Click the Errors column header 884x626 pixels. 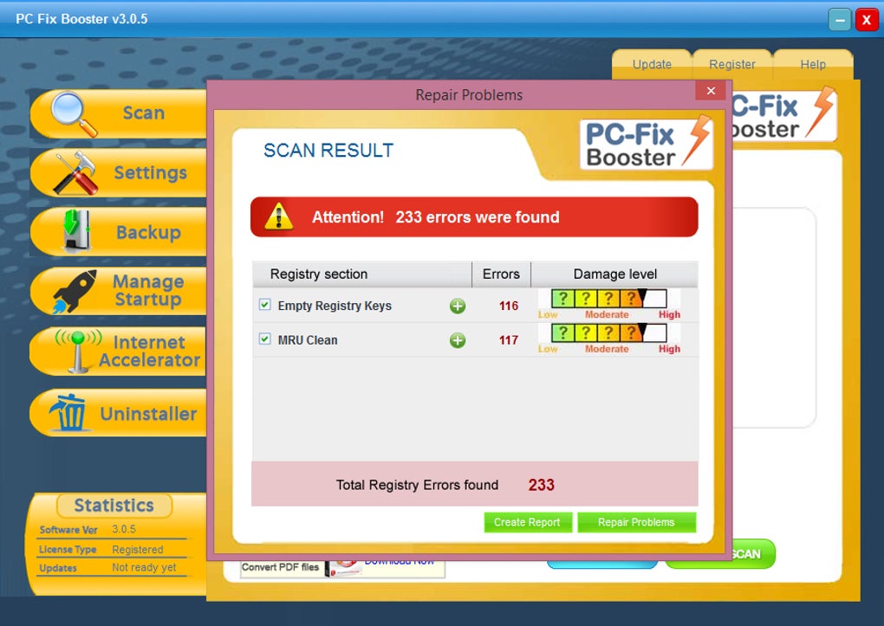(501, 274)
